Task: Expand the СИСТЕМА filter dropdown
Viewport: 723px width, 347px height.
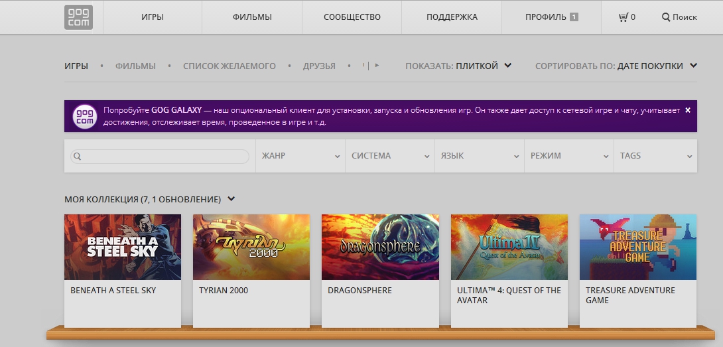Action: tap(390, 156)
